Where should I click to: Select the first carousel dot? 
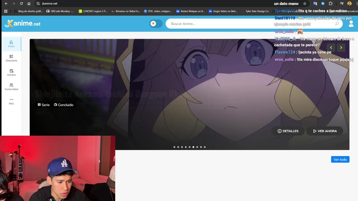click(x=174, y=147)
